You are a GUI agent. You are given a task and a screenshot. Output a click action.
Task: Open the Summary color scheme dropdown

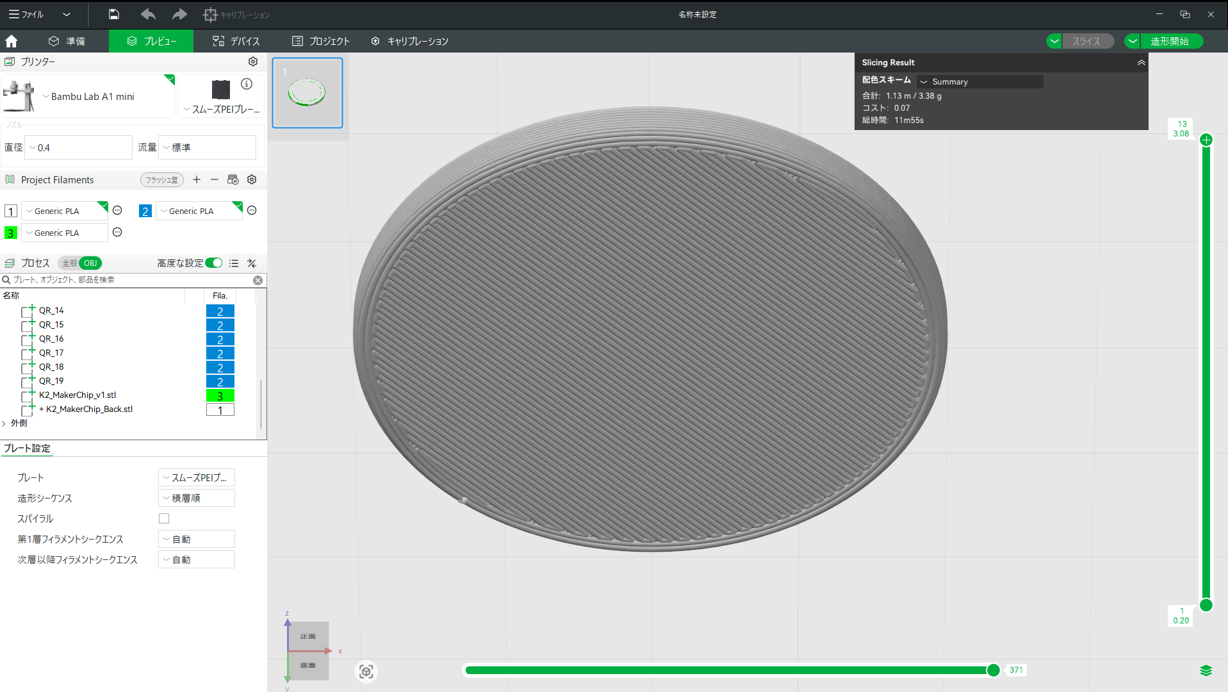pos(979,81)
